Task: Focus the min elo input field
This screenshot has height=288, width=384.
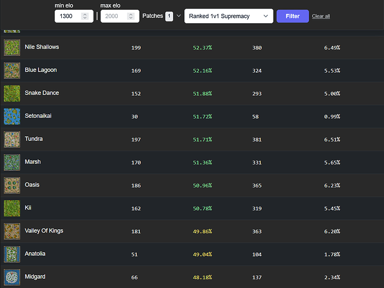Action: pos(68,16)
